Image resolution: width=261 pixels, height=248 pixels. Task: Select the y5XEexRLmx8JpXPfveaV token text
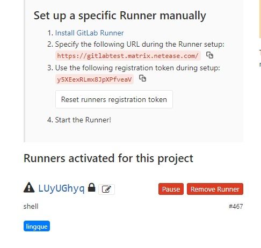click(95, 79)
